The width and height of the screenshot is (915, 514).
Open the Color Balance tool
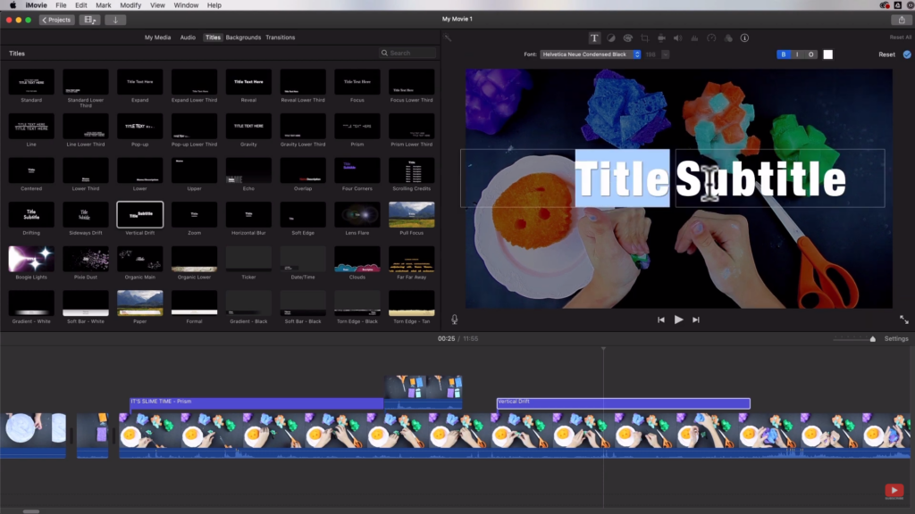tap(611, 37)
